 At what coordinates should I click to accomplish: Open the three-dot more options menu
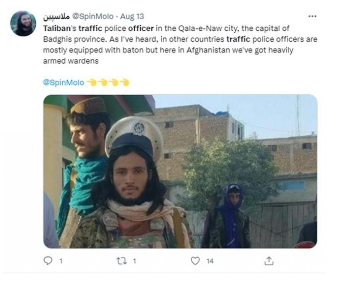[x=312, y=16]
